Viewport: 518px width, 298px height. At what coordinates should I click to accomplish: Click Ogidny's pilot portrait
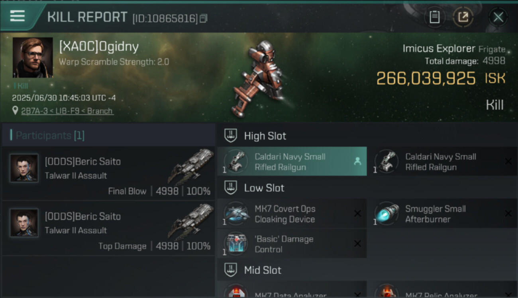[x=33, y=58]
